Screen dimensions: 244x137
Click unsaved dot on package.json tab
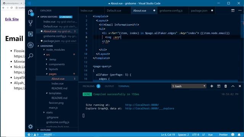(x=212, y=11)
